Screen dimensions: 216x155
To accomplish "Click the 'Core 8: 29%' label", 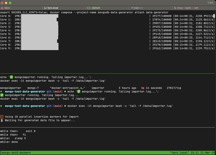I will 10,45.
